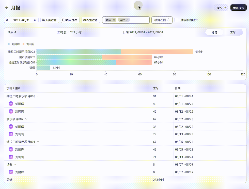Click the 工时总计 233 小时 summary text
The height and width of the screenshot is (189, 249).
point(69,32)
